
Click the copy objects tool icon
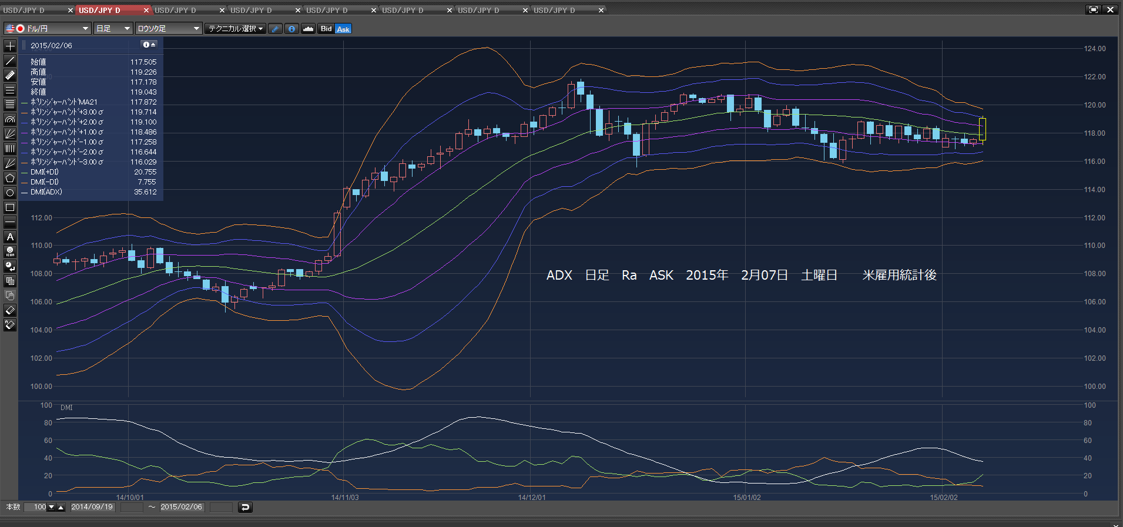pyautogui.click(x=10, y=281)
